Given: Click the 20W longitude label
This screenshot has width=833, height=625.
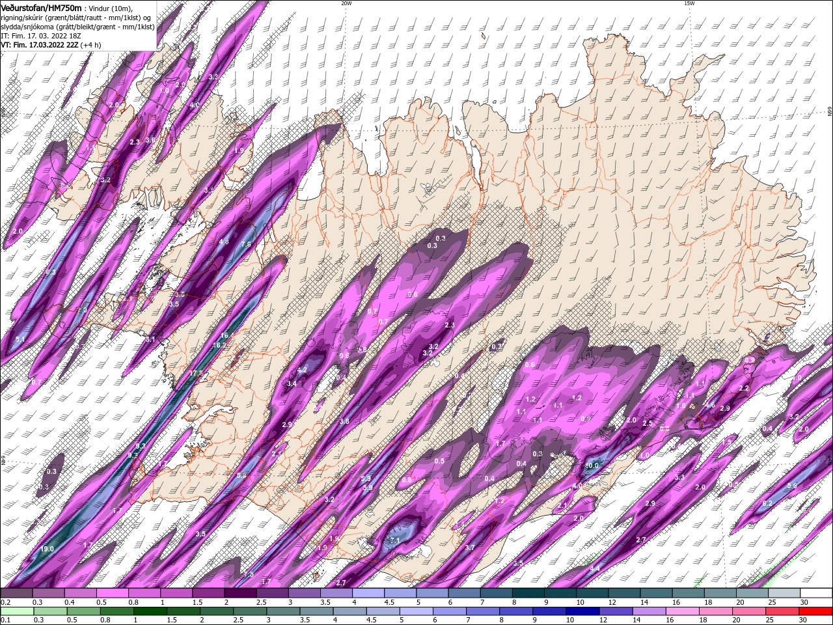Looking at the screenshot, I should 346,3.
